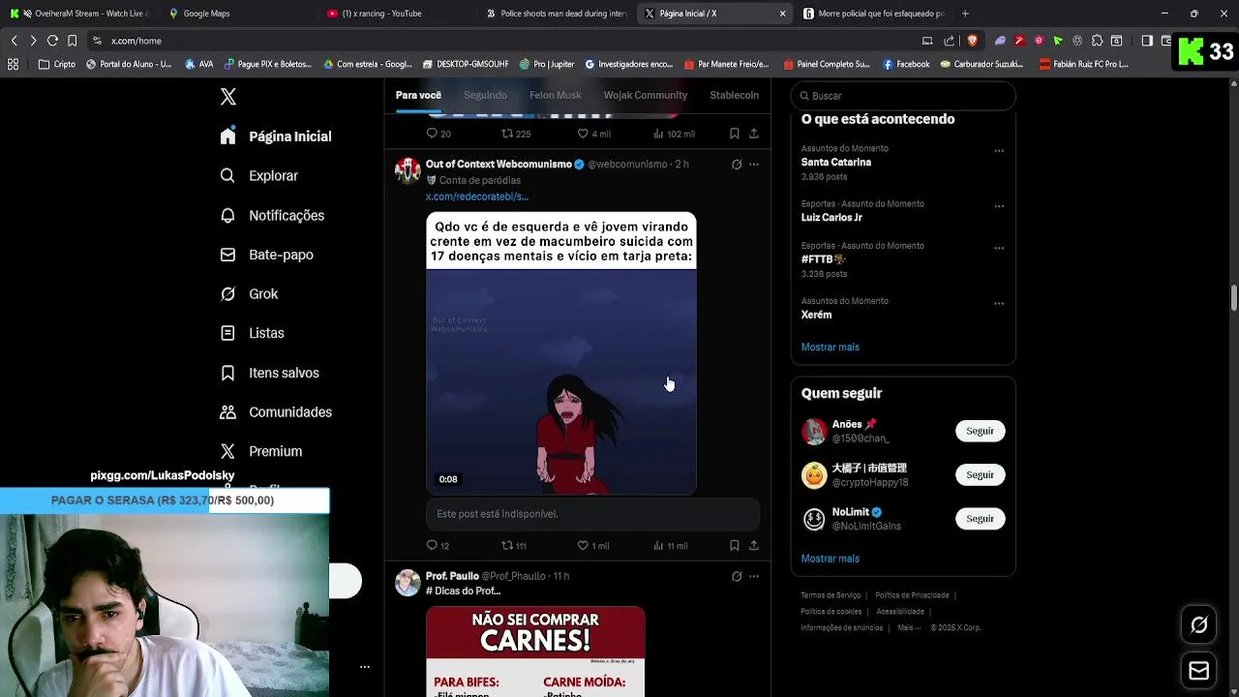Screen dimensions: 1239x697
Task: View analytics showing 11 mil views
Action: [x=671, y=546]
